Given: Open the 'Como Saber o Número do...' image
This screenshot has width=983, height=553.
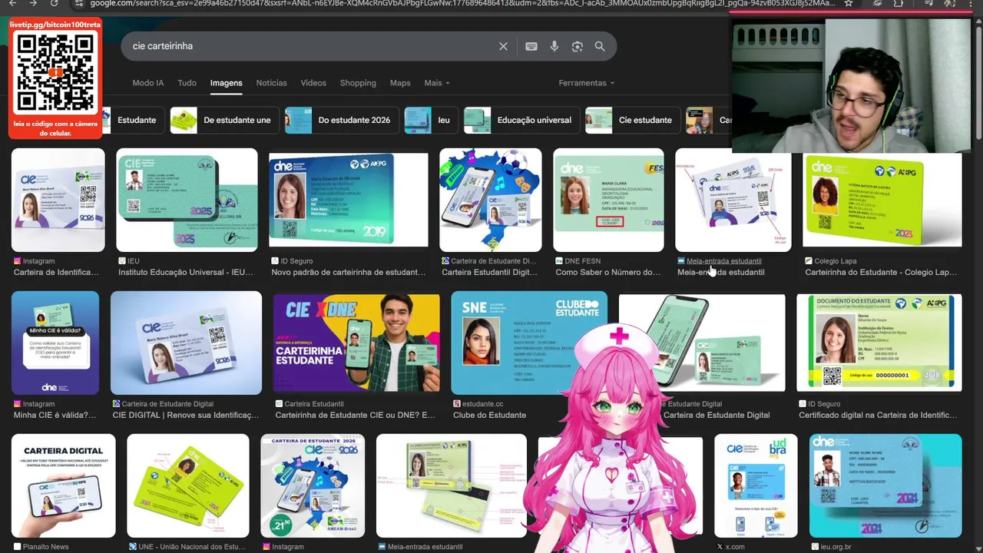Looking at the screenshot, I should pos(608,200).
